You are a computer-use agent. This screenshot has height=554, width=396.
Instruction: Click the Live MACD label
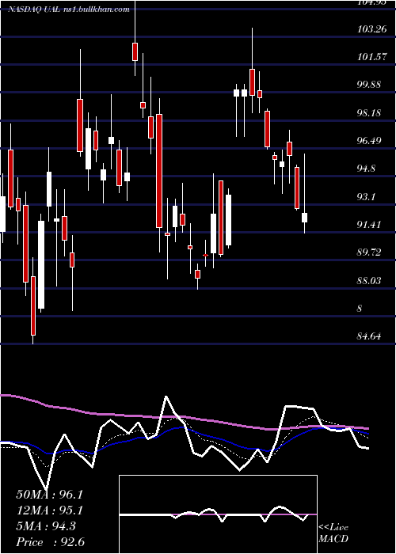[333, 533]
